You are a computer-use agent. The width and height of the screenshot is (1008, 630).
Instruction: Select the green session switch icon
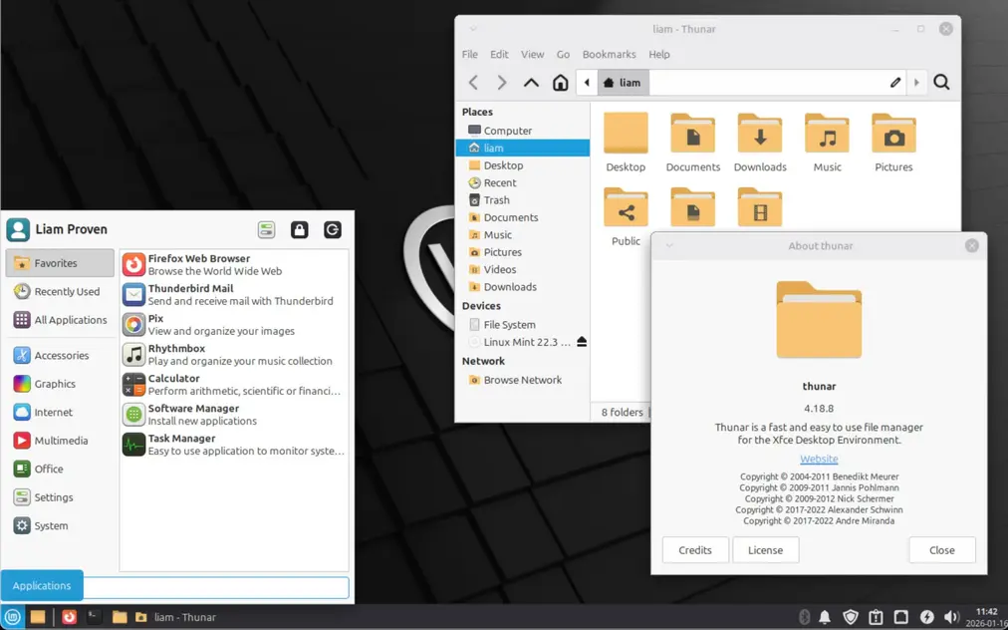point(266,229)
